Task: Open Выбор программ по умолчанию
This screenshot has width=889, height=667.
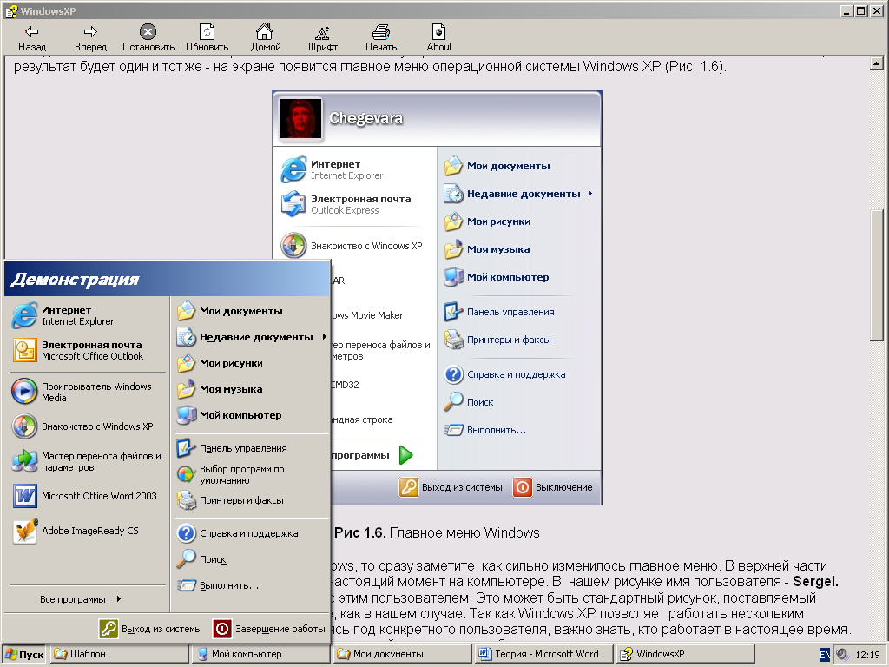Action: 251,474
